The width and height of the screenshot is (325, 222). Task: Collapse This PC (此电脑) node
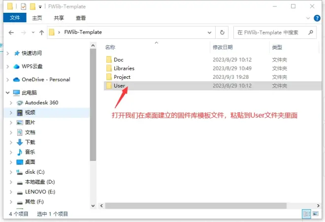click(x=8, y=93)
